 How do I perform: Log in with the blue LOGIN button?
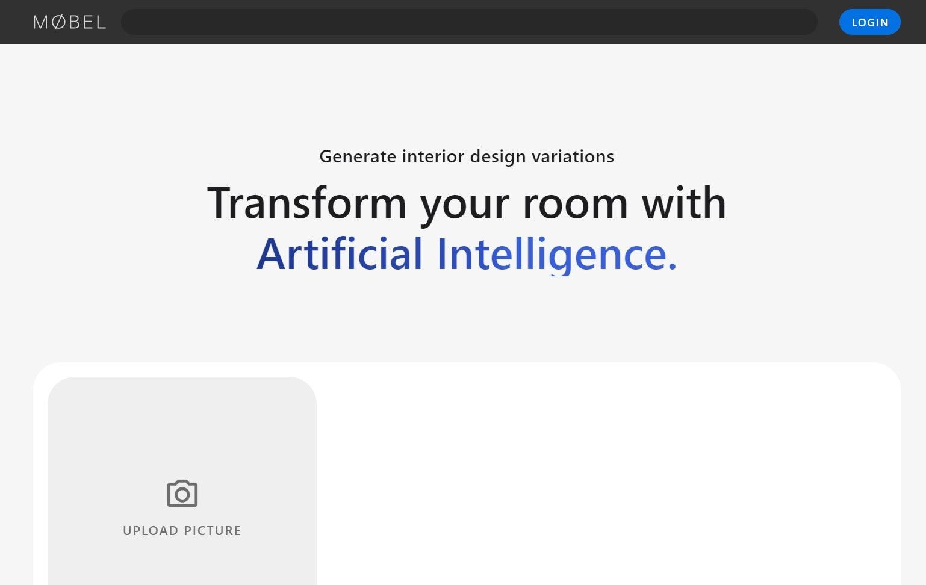pos(869,22)
